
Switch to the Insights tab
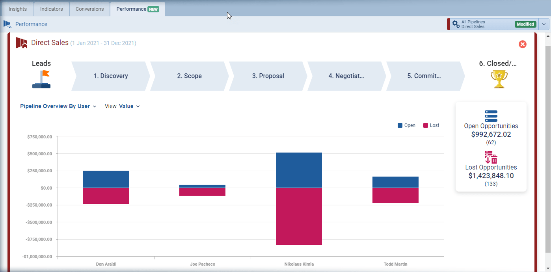(x=17, y=9)
